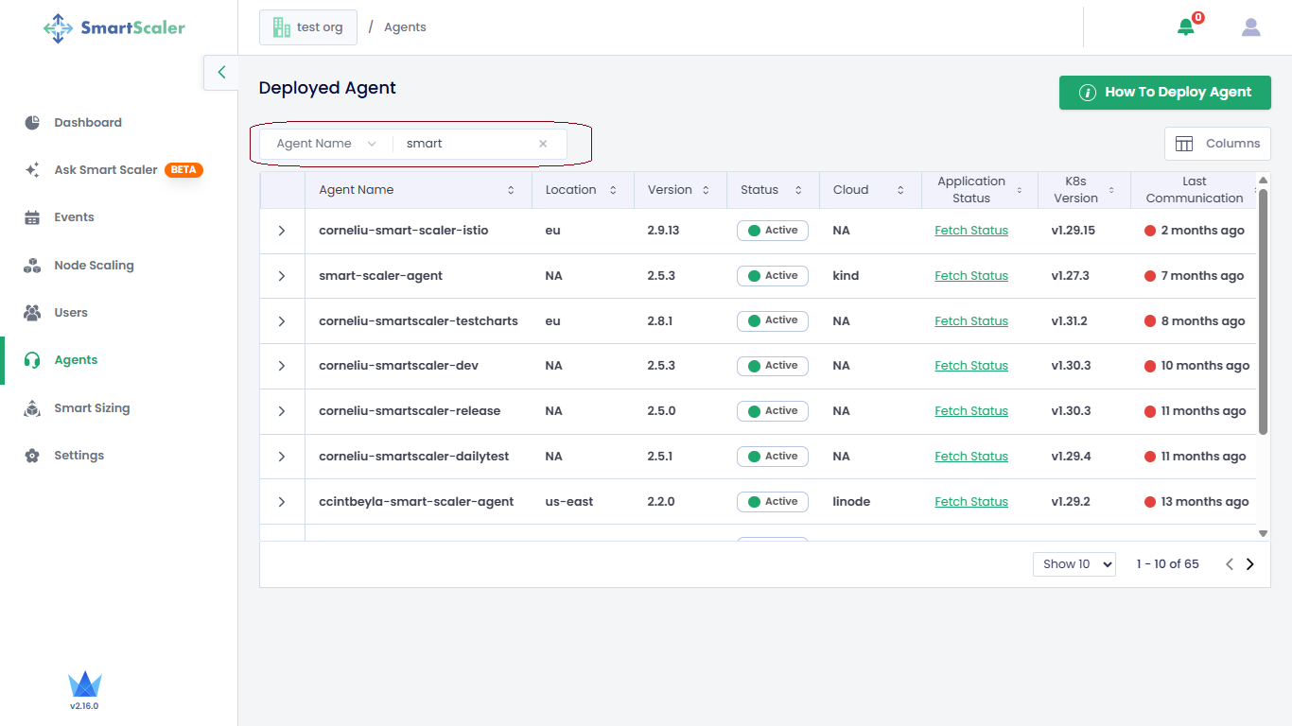Click the kind cloud cell

[x=846, y=276]
